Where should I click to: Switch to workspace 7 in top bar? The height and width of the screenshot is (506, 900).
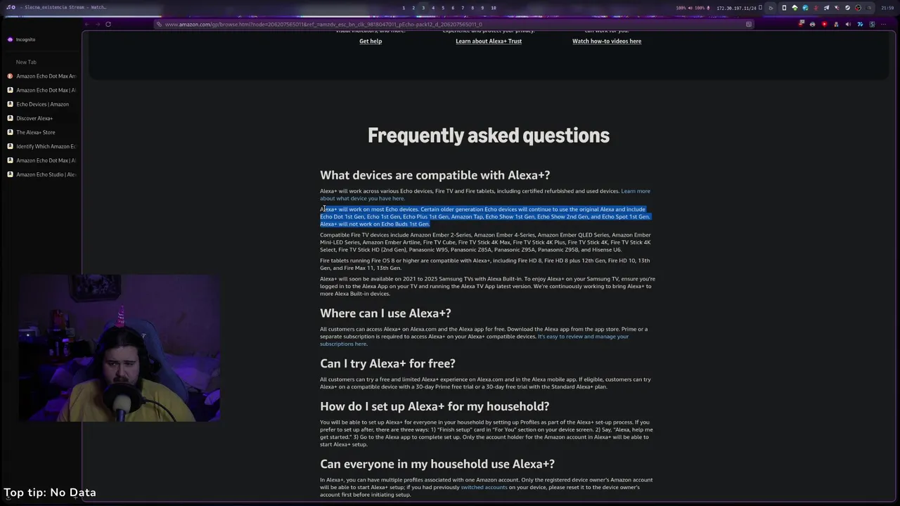click(x=462, y=8)
